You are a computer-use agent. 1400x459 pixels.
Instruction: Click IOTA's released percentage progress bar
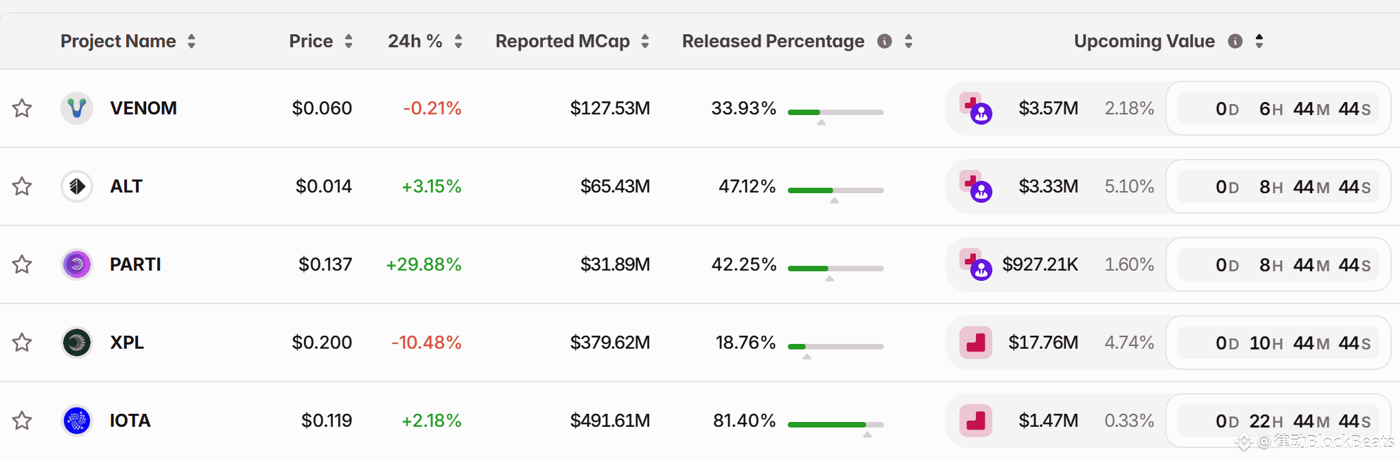click(835, 425)
